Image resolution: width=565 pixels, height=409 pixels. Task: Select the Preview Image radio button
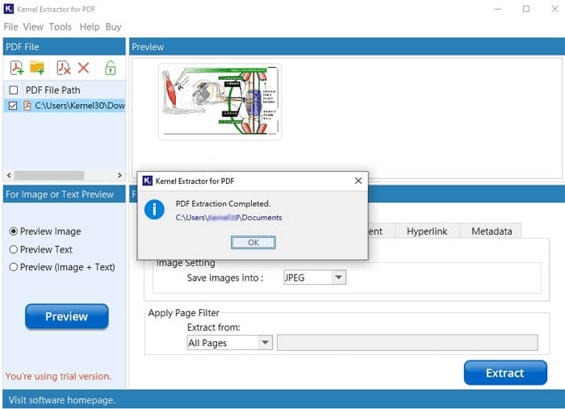pyautogui.click(x=14, y=232)
